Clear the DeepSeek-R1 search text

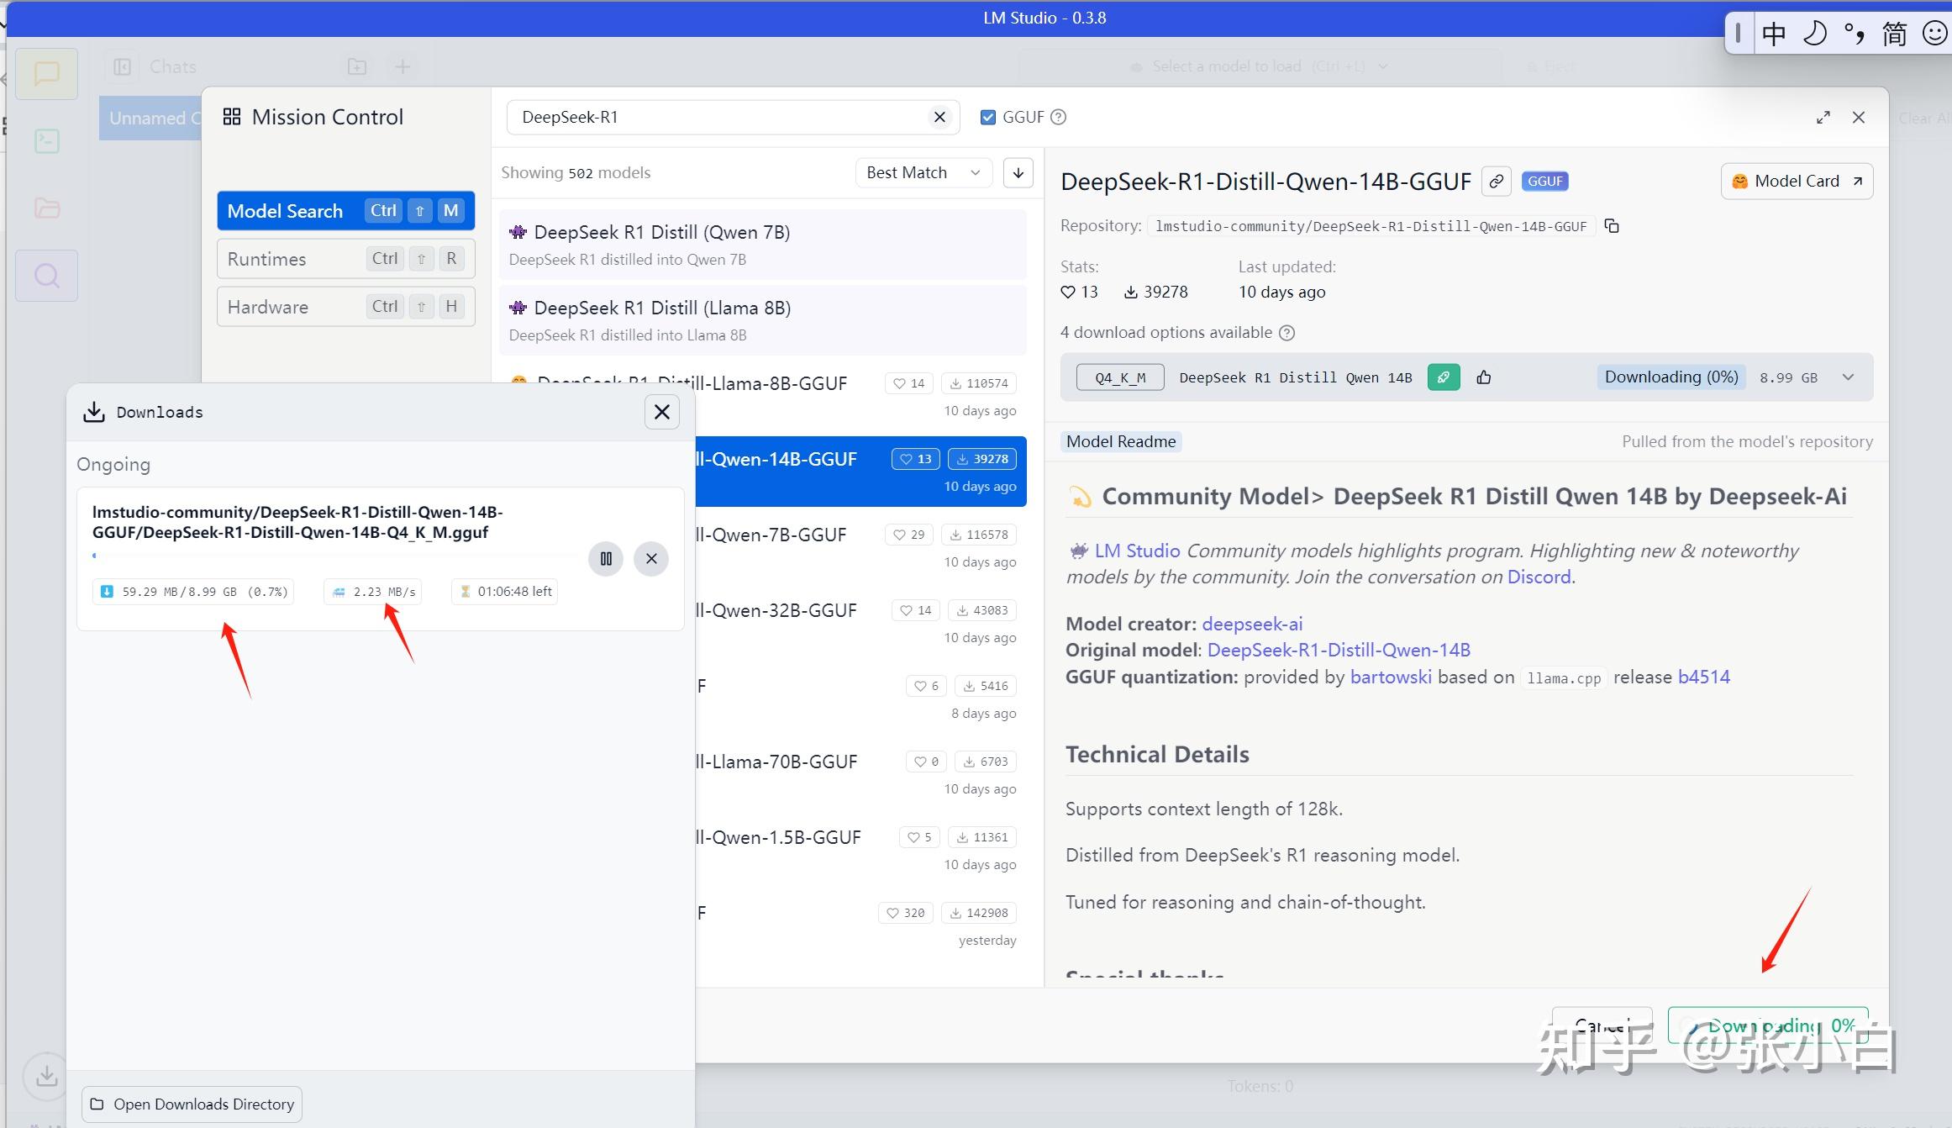pyautogui.click(x=939, y=118)
